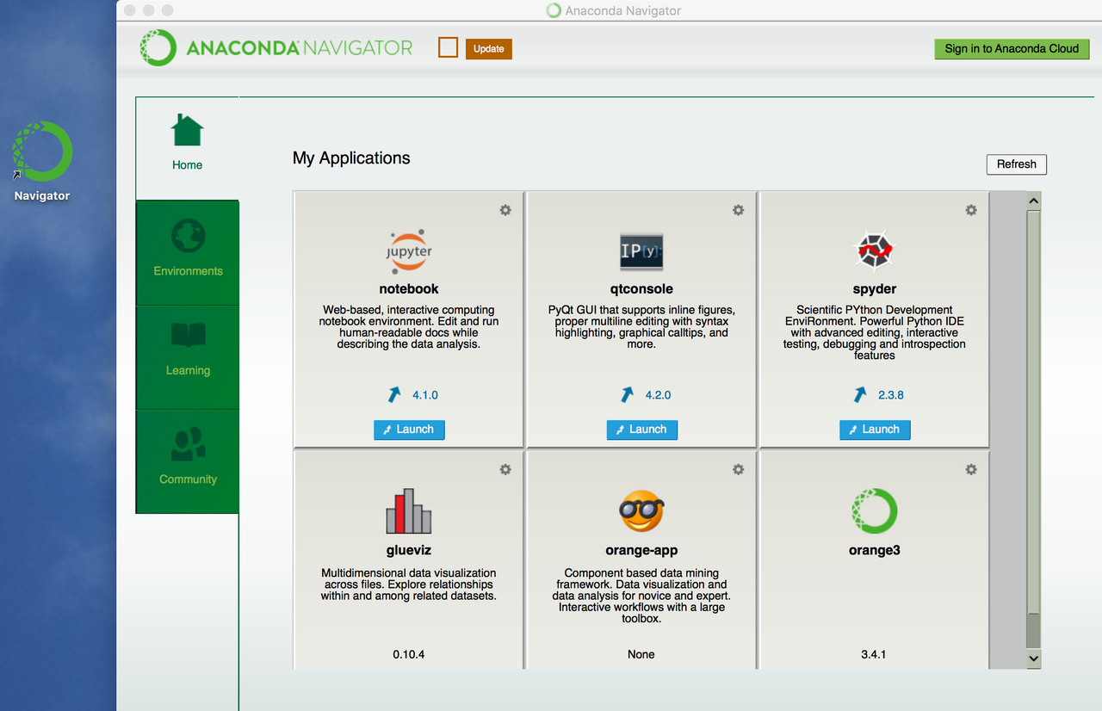This screenshot has height=711, width=1102.
Task: Toggle the checkbox beside the Update button
Action: point(448,48)
